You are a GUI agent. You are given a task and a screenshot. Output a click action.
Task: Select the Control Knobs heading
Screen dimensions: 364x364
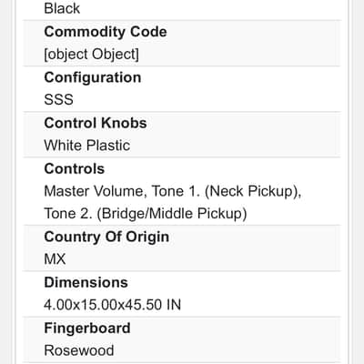[96, 123]
